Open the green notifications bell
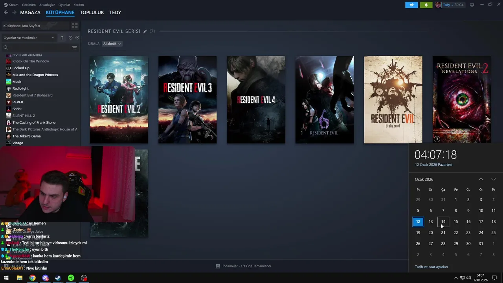This screenshot has width=503, height=283. 426,5
